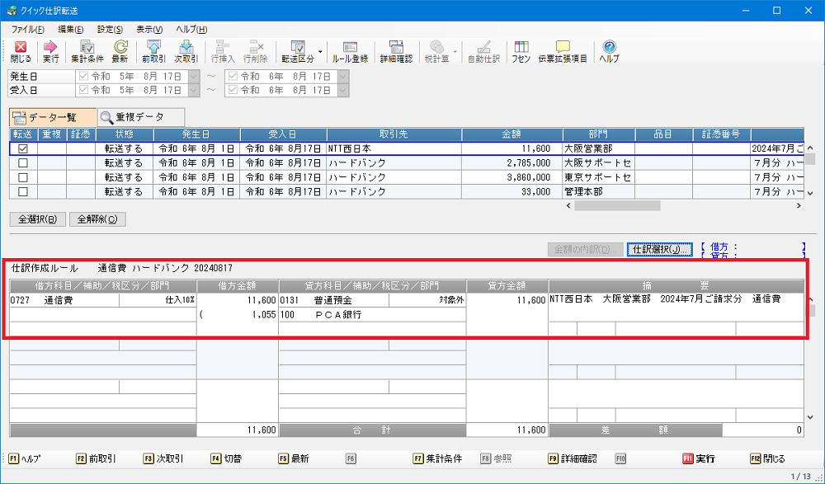Click horizontal scrollbar thumb of data list
This screenshot has height=484, width=825.
[617, 205]
